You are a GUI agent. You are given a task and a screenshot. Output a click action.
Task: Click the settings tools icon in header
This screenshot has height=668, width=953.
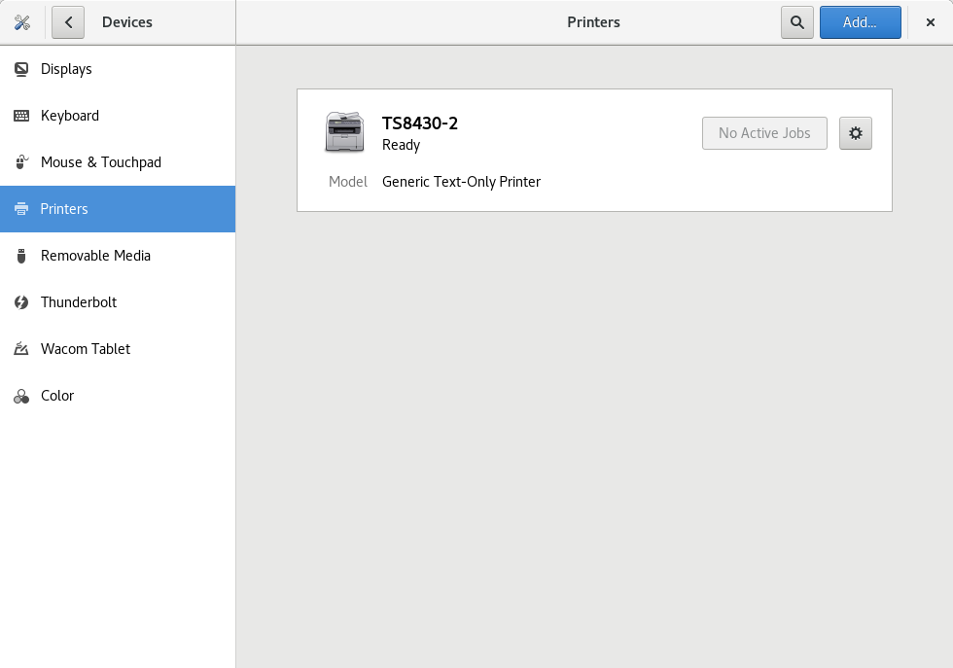coord(21,22)
